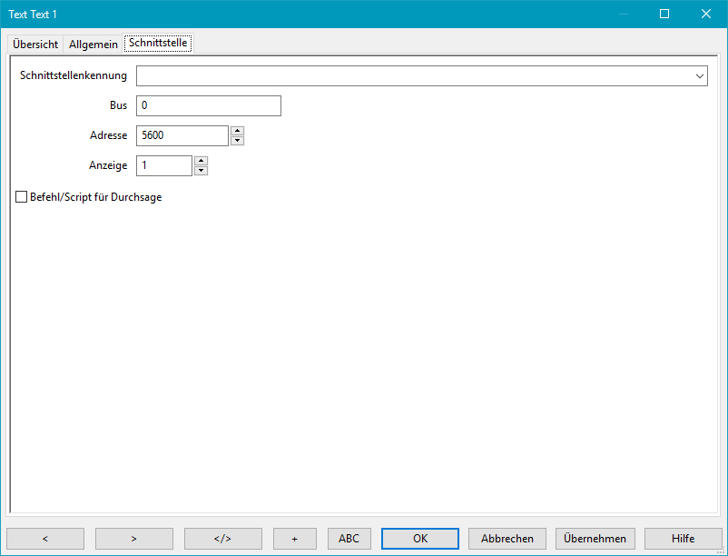Screen dimensions: 728x556
Task: Click the ABC button
Action: pos(349,539)
